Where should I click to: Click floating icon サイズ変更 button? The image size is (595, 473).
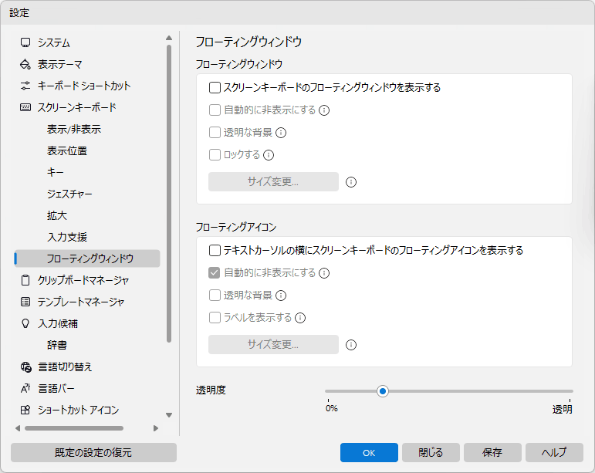pyautogui.click(x=273, y=344)
